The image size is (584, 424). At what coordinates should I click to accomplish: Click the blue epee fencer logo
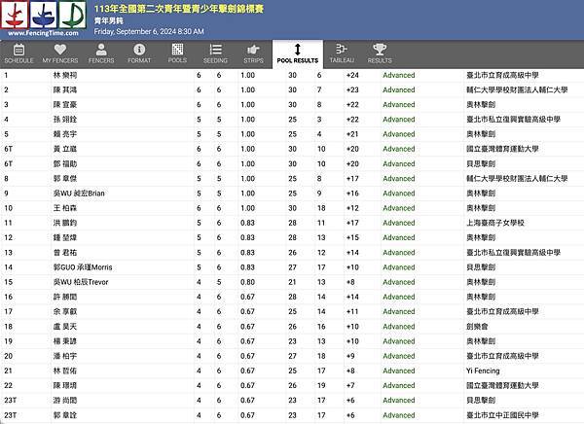[x=44, y=15]
